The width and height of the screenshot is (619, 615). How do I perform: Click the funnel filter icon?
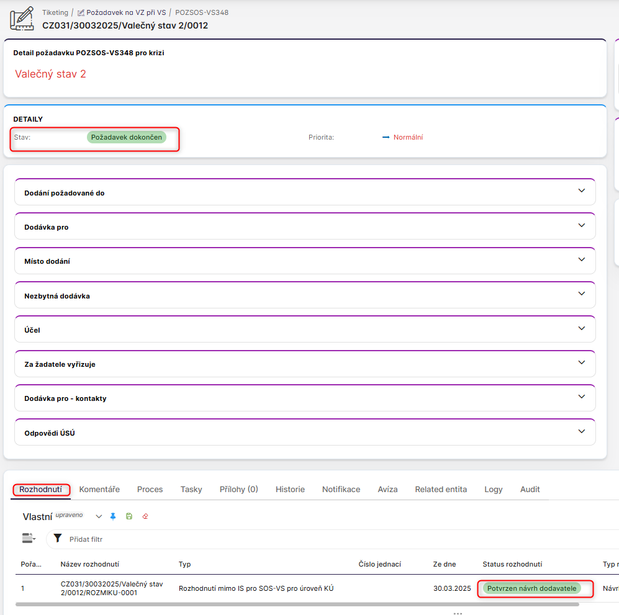pyautogui.click(x=58, y=539)
